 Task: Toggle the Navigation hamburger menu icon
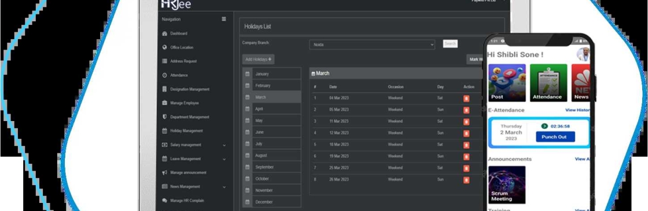[224, 19]
